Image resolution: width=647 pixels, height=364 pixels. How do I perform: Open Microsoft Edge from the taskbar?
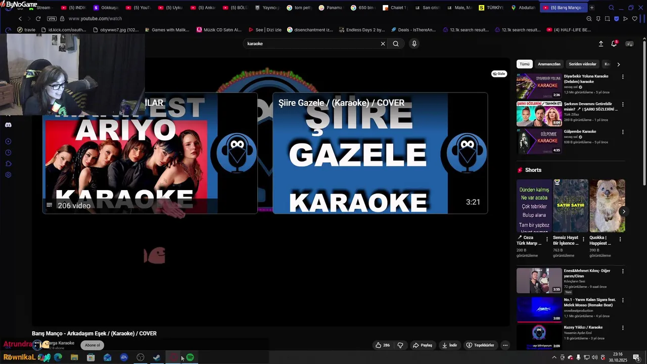(x=58, y=357)
